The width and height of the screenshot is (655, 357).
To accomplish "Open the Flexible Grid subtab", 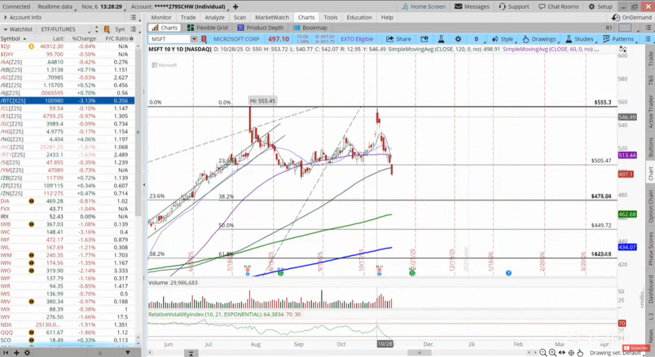I will click(207, 27).
